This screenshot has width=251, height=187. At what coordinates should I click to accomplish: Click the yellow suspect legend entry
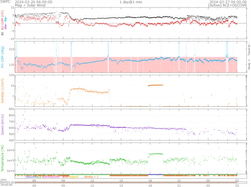click(x=74, y=177)
